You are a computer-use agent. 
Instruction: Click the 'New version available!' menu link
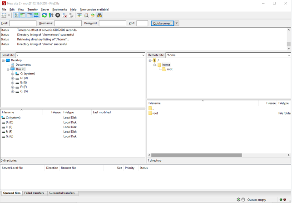click(94, 9)
